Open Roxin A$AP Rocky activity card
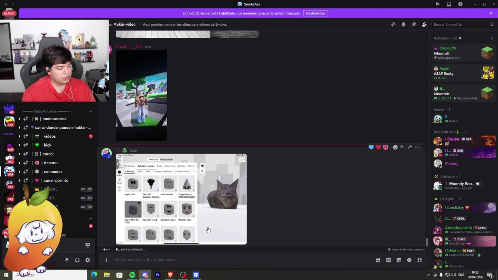This screenshot has height=280, width=498. (464, 73)
